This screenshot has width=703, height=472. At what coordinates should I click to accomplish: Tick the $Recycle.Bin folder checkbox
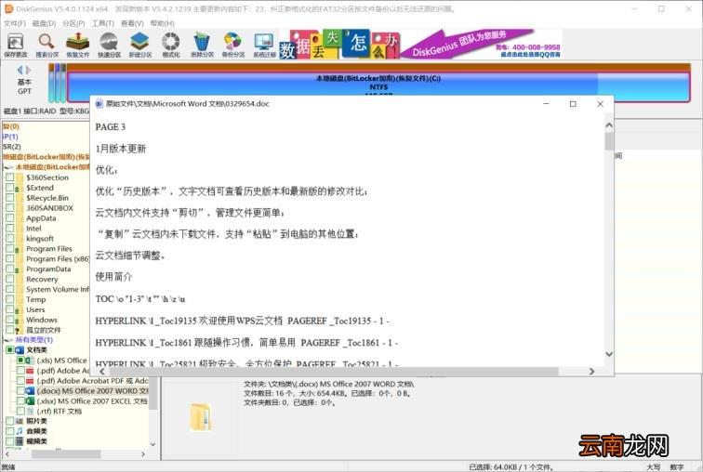pos(10,198)
